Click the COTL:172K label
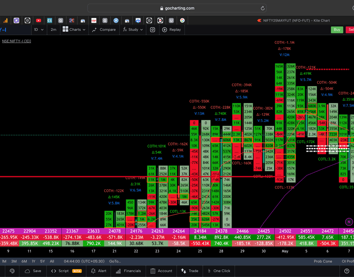Viewport: 354px width, 277px height. 306,142
